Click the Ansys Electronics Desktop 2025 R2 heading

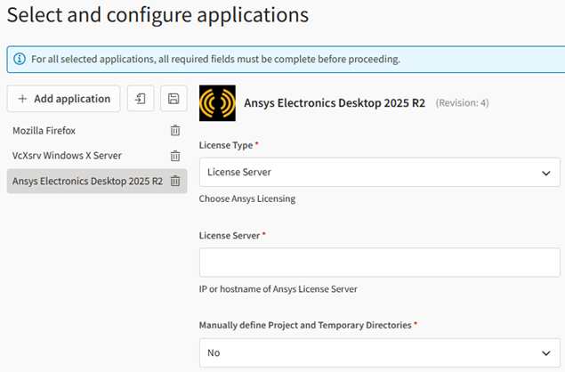tap(335, 103)
